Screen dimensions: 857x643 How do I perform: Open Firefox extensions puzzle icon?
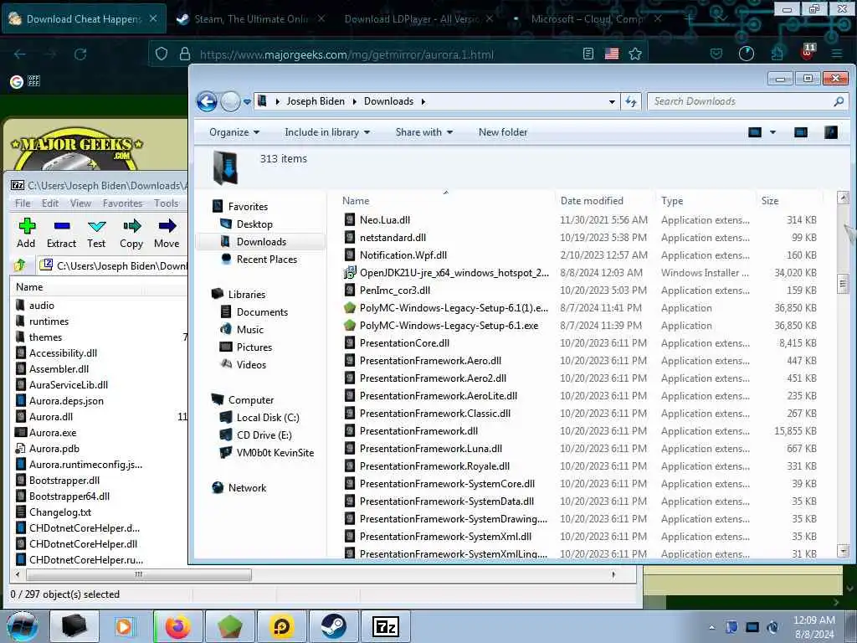[777, 54]
